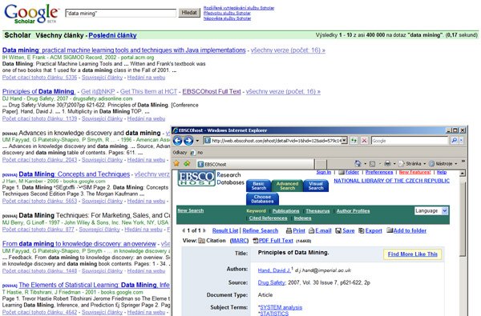Open the Stránka menu dropdown
Image resolution: width=481 pixels, height=316 pixels.
413,163
